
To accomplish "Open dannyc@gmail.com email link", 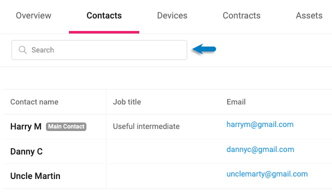I will tap(260, 149).
